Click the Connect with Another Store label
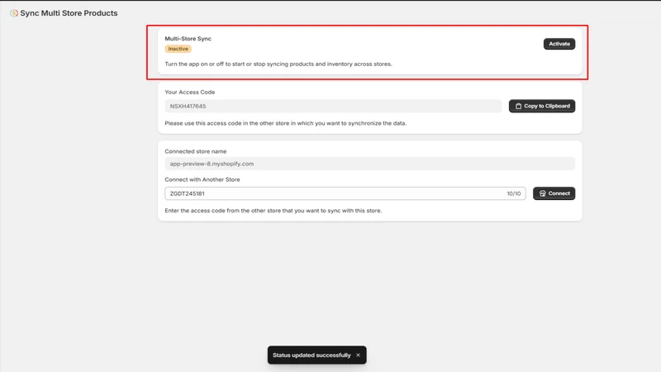Viewport: 661px width, 372px height. (x=202, y=179)
